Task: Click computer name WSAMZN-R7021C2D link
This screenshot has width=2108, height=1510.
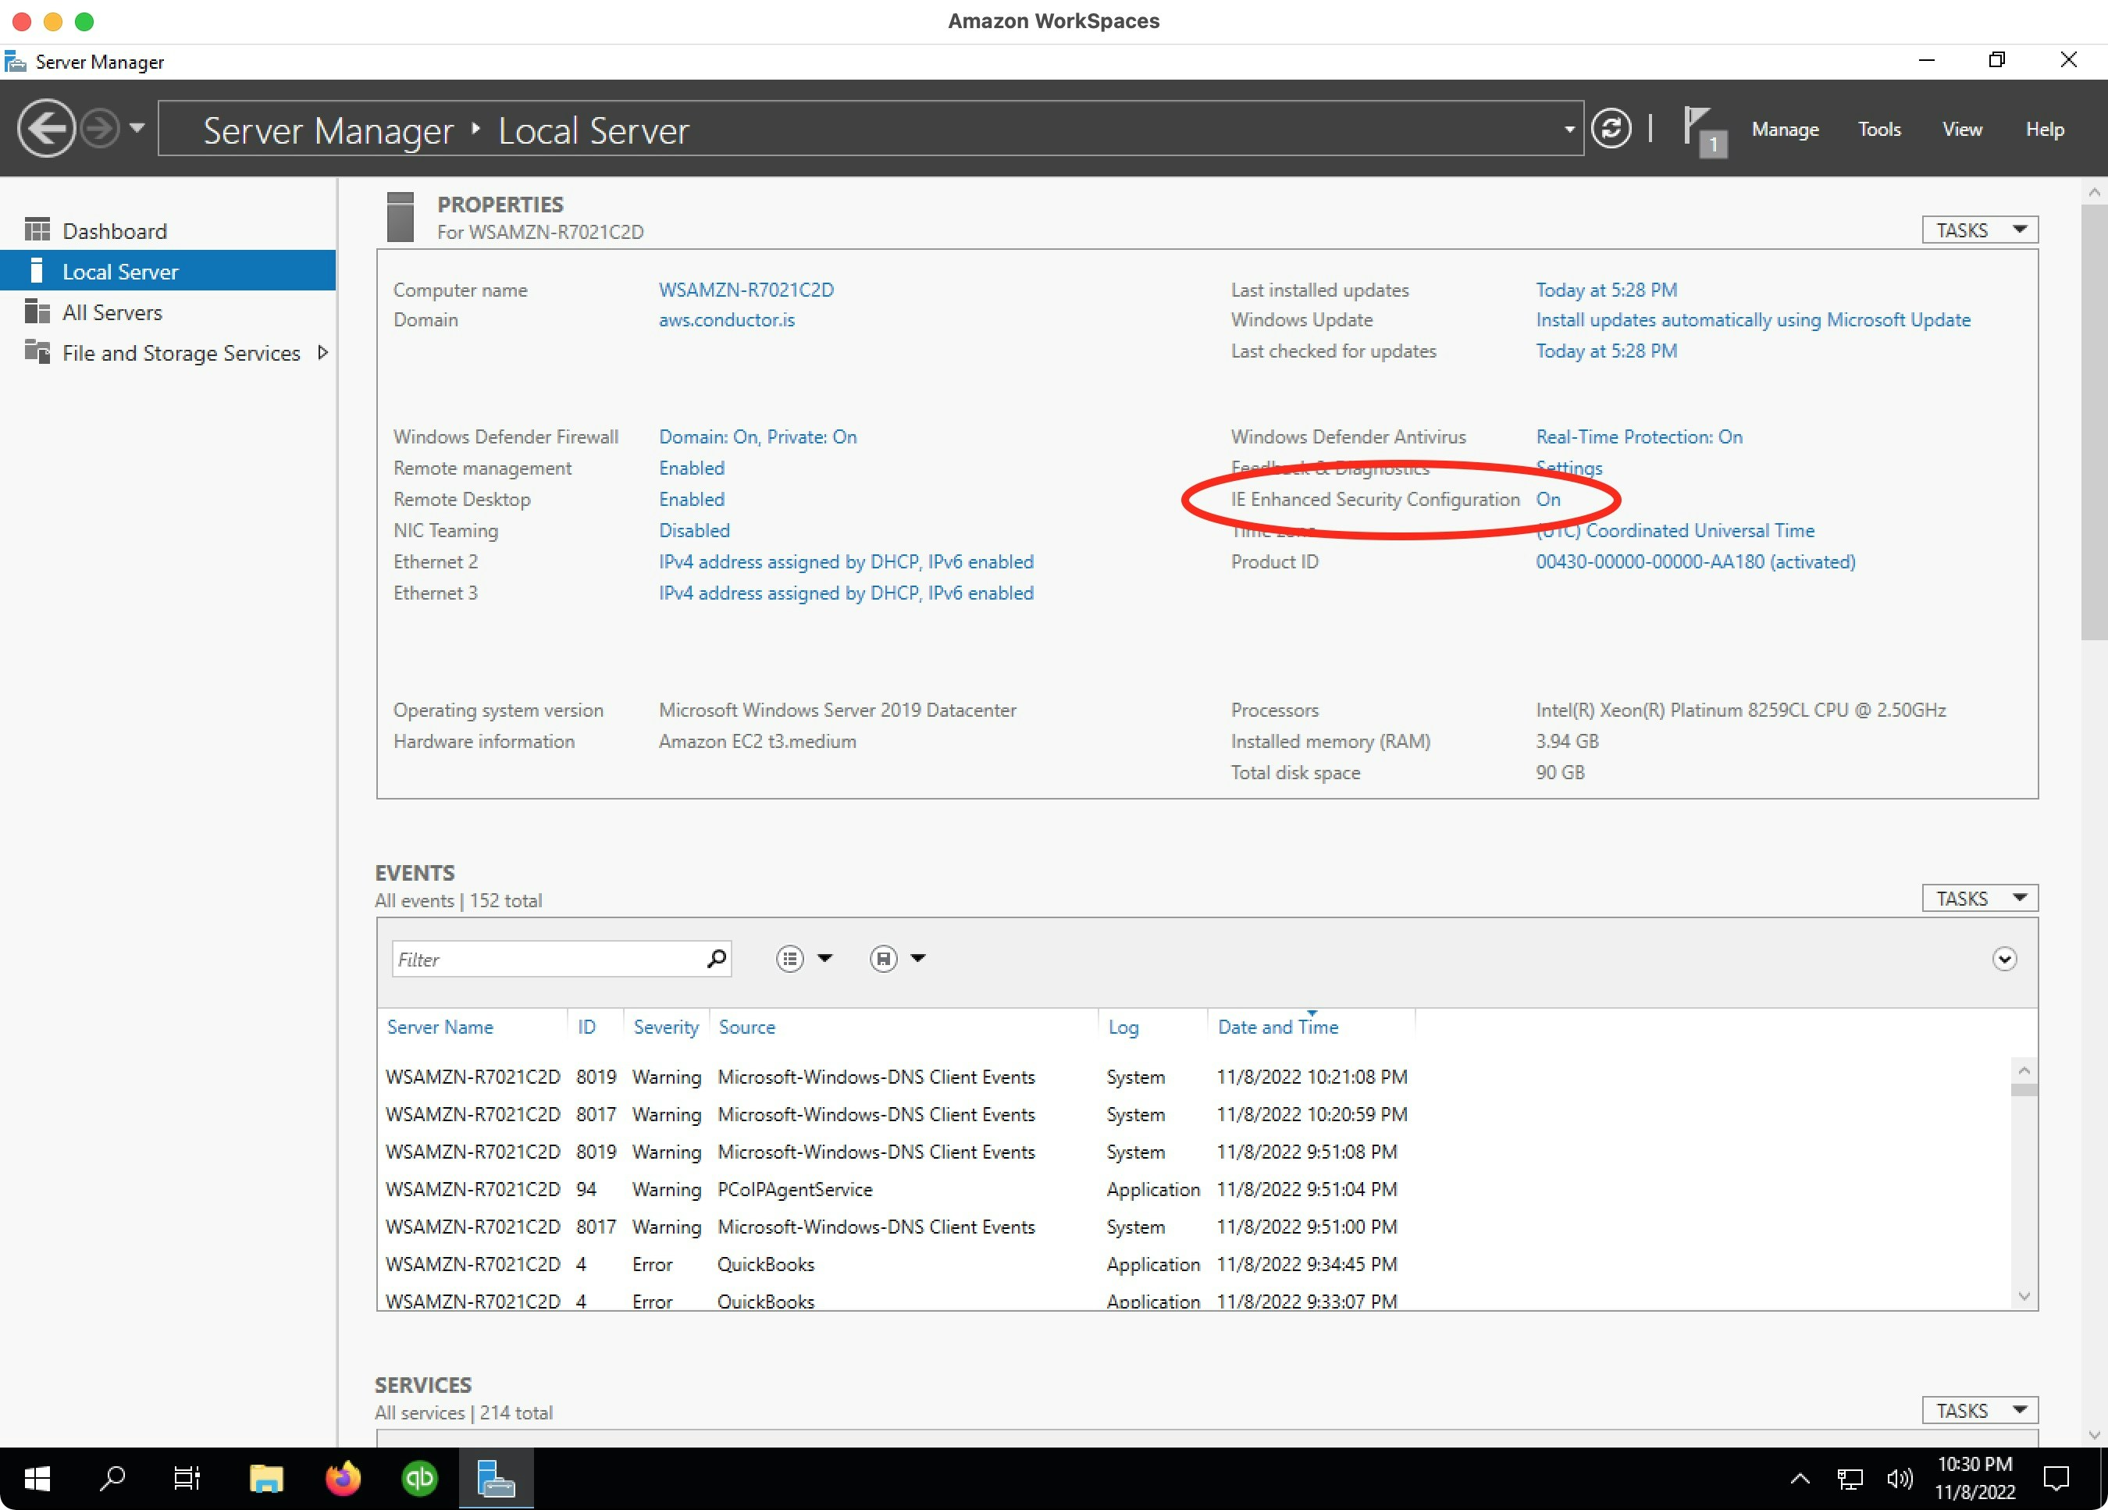Action: [x=746, y=290]
